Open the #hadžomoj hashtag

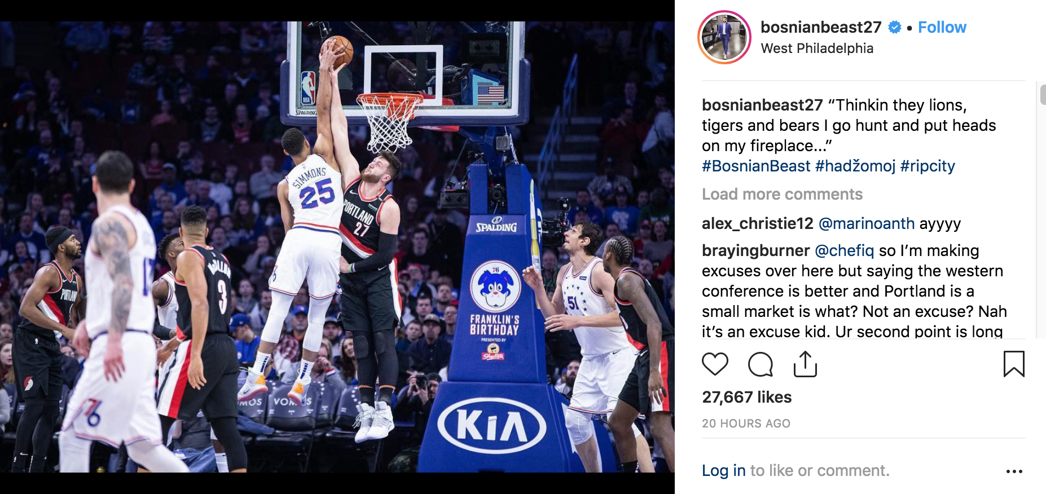855,166
